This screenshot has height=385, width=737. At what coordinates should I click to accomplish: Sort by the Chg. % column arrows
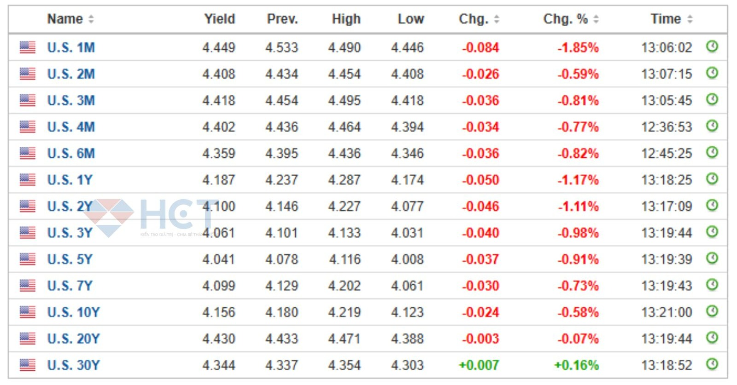click(596, 19)
